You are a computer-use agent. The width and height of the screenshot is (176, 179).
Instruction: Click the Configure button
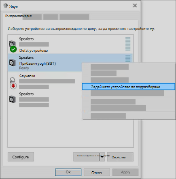pos(21,157)
